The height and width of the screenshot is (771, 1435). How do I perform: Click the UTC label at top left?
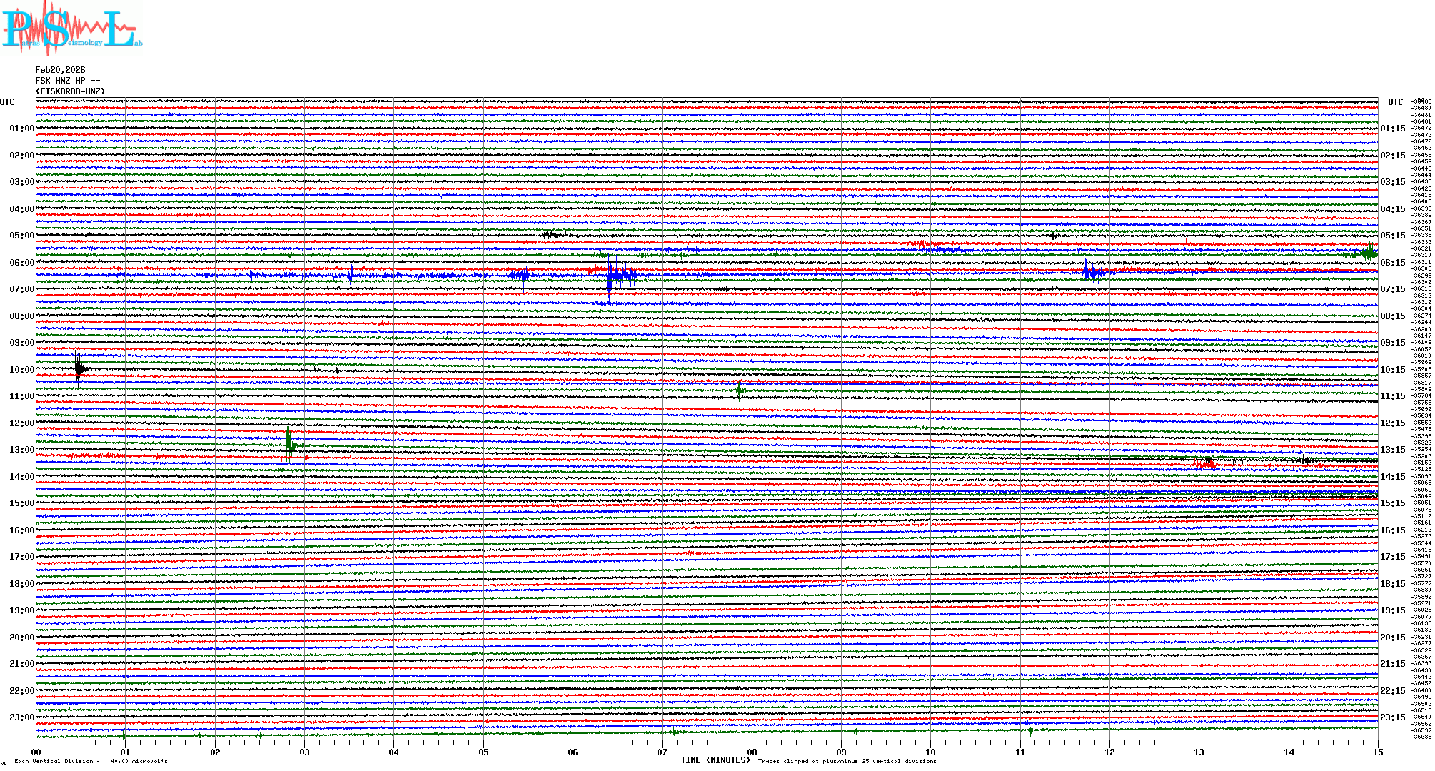click(x=7, y=102)
